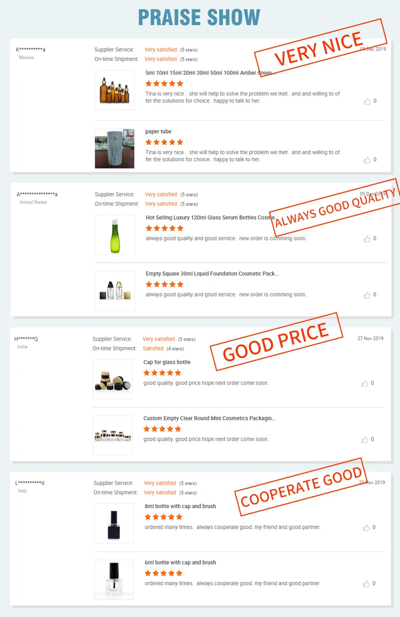The width and height of the screenshot is (400, 617).
Task: Click the five-star rating under paper tube
Action: 164,142
